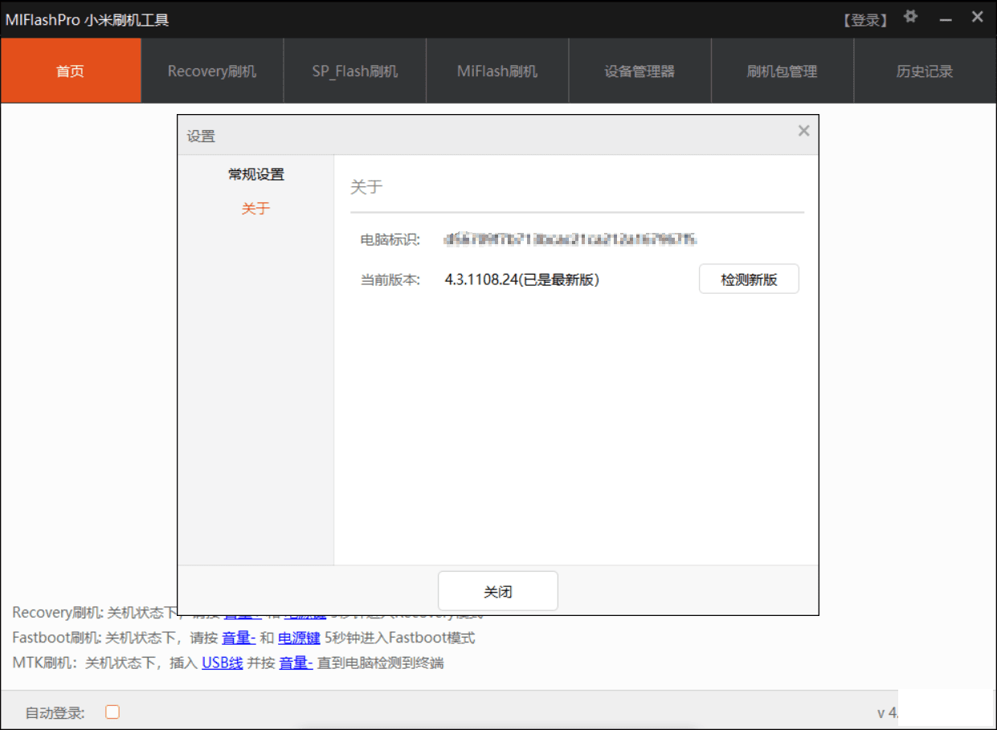The width and height of the screenshot is (997, 730).
Task: Click the MIFlashPro 小米刷机工具 window title
Action: [87, 20]
